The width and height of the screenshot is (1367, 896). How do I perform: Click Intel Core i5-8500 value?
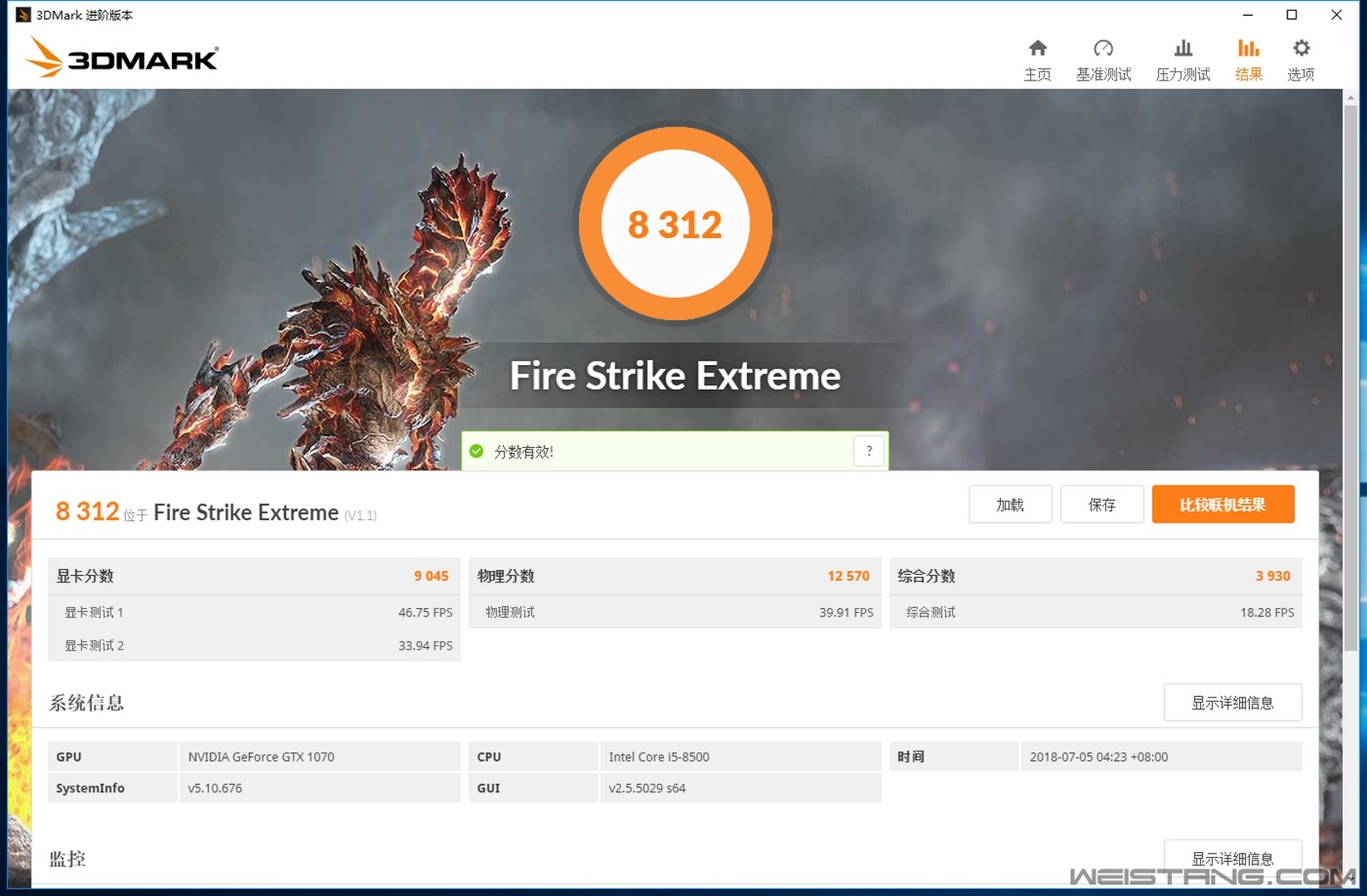pos(659,757)
